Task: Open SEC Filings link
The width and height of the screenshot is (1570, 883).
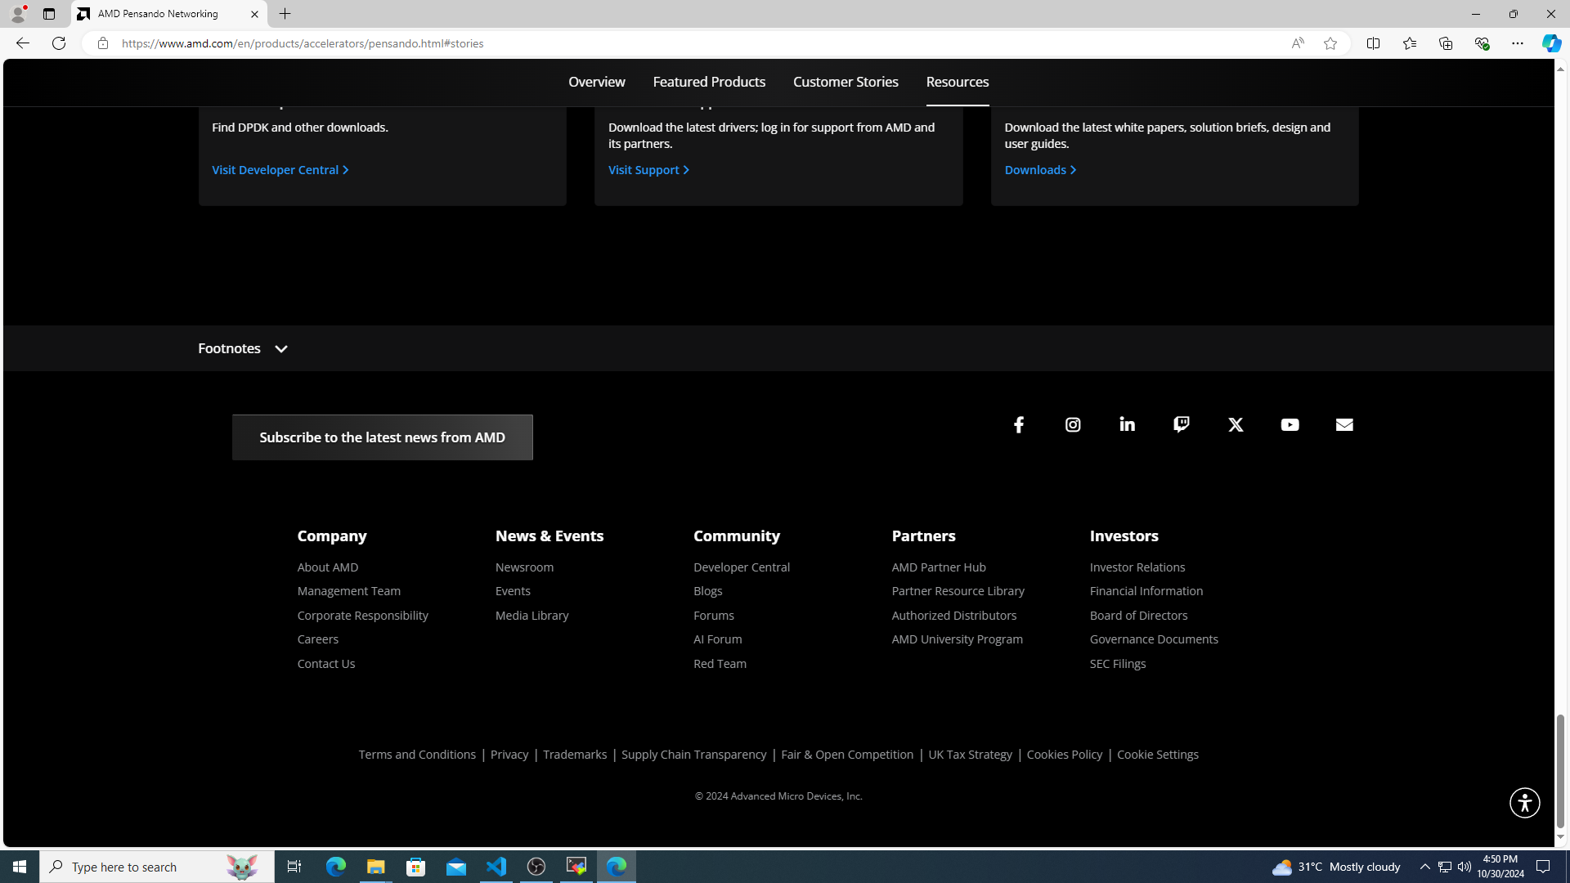Action: pyautogui.click(x=1118, y=664)
